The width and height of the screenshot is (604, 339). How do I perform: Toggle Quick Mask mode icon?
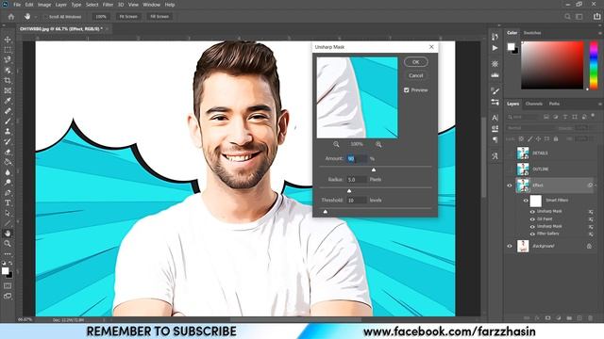pos(8,285)
